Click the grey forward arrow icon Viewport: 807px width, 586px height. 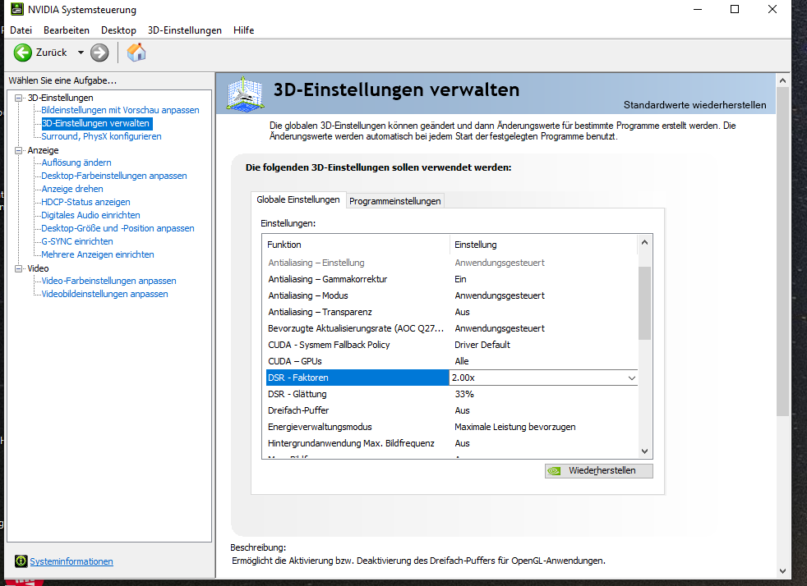(x=99, y=53)
